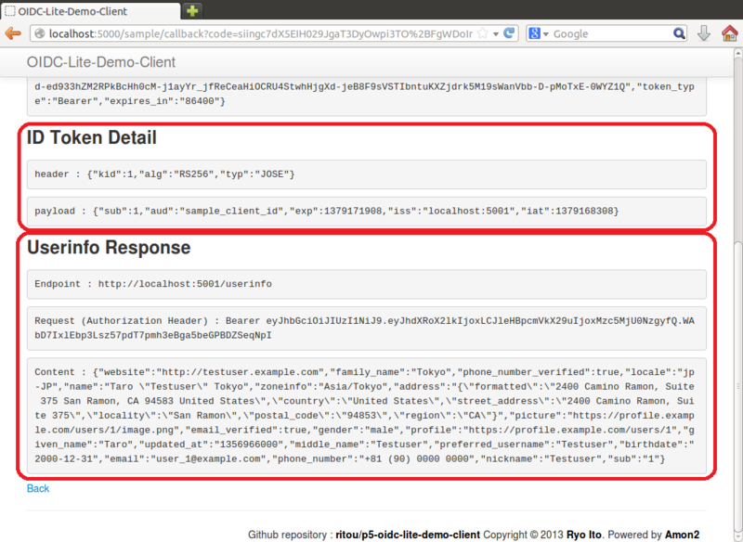This screenshot has width=743, height=542.
Task: Open URL history dropdown arrow
Action: (496, 34)
